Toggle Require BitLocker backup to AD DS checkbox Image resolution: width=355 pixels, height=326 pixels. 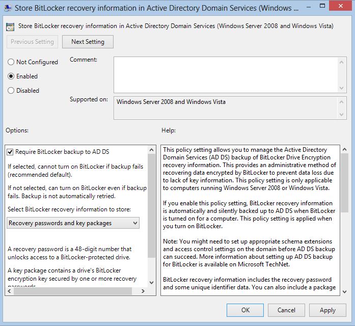pyautogui.click(x=10, y=152)
